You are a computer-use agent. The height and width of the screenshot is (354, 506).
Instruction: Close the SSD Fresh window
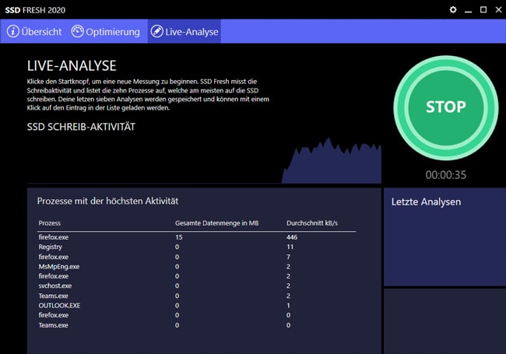(497, 9)
